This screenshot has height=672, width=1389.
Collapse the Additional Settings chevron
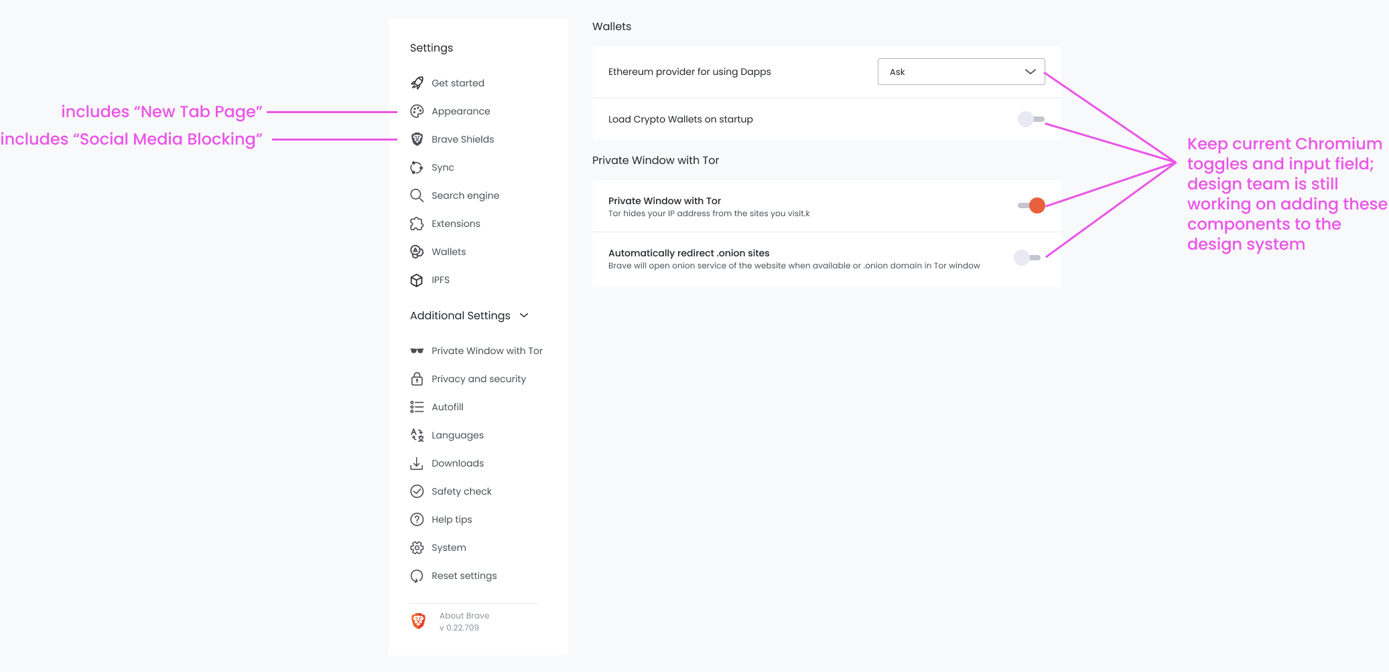click(x=524, y=315)
